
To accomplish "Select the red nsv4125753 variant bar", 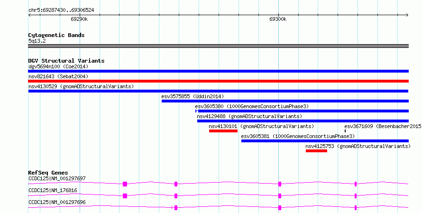I will click(317, 151).
